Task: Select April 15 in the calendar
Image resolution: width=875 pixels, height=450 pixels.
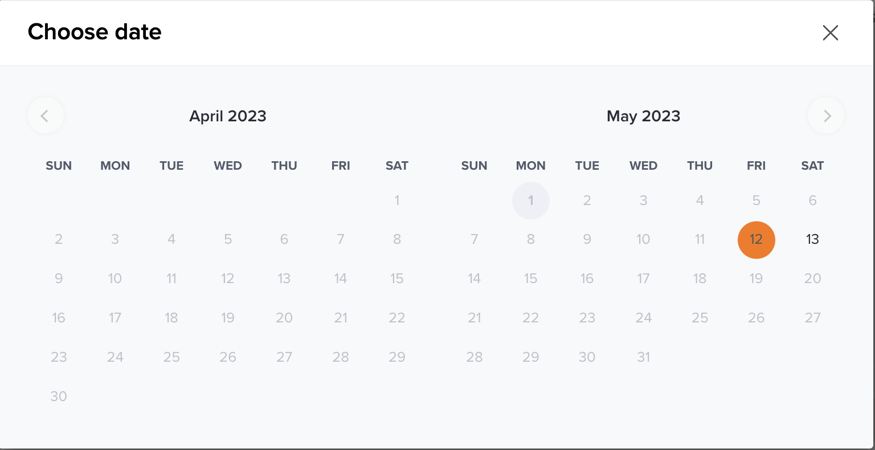Action: click(397, 279)
